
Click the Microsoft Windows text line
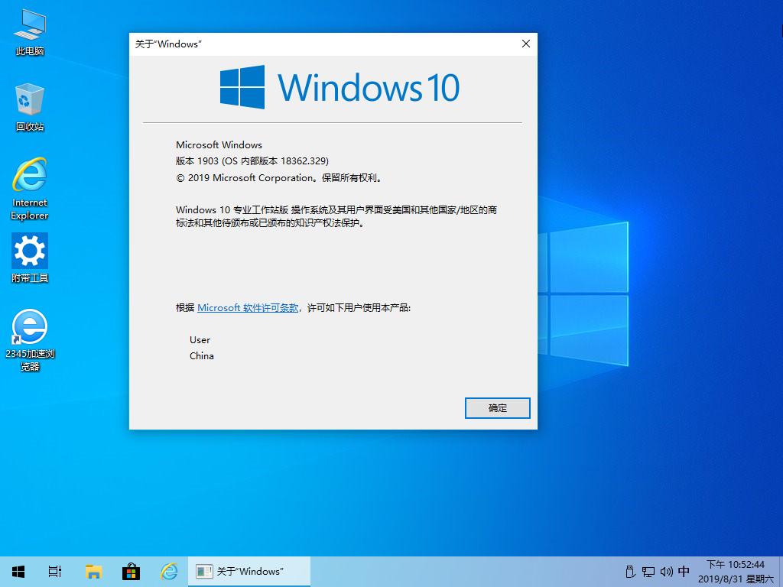(219, 144)
